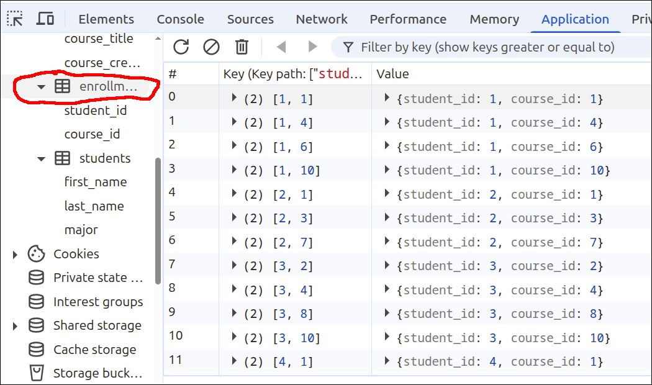Switch to the Network tab
The image size is (652, 385).
(322, 19)
